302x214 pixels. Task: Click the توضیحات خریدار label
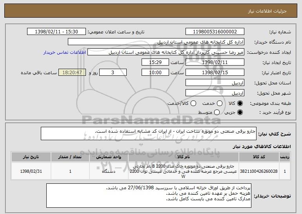(x=272, y=196)
